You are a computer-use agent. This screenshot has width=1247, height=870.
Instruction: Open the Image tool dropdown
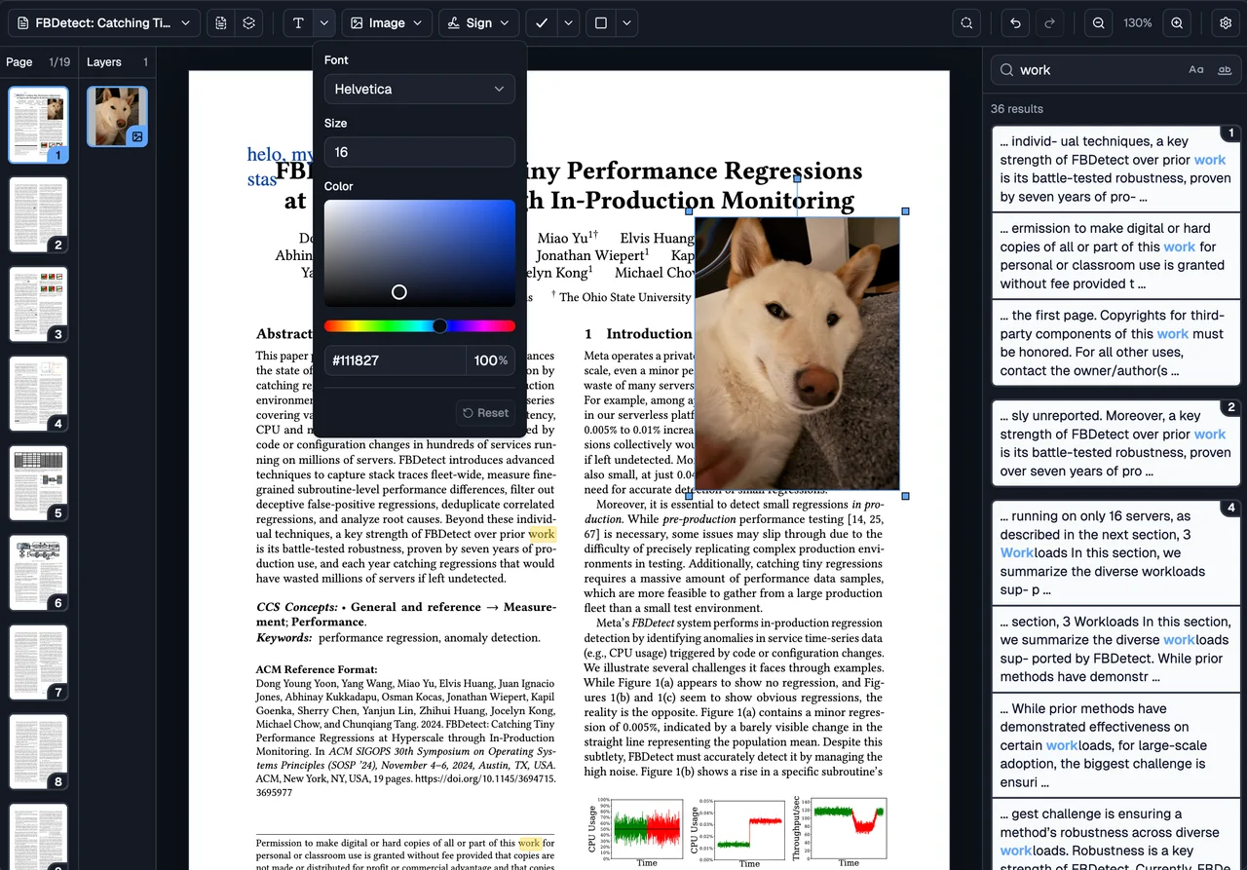387,22
